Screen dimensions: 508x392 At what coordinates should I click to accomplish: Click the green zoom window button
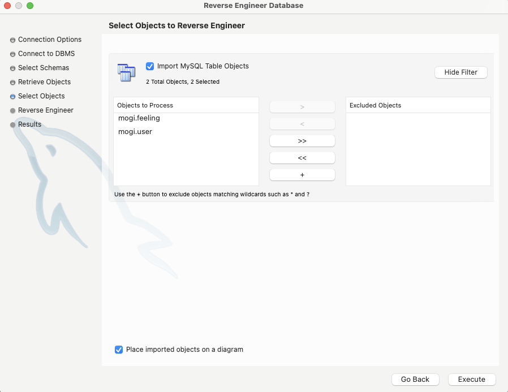pyautogui.click(x=30, y=6)
